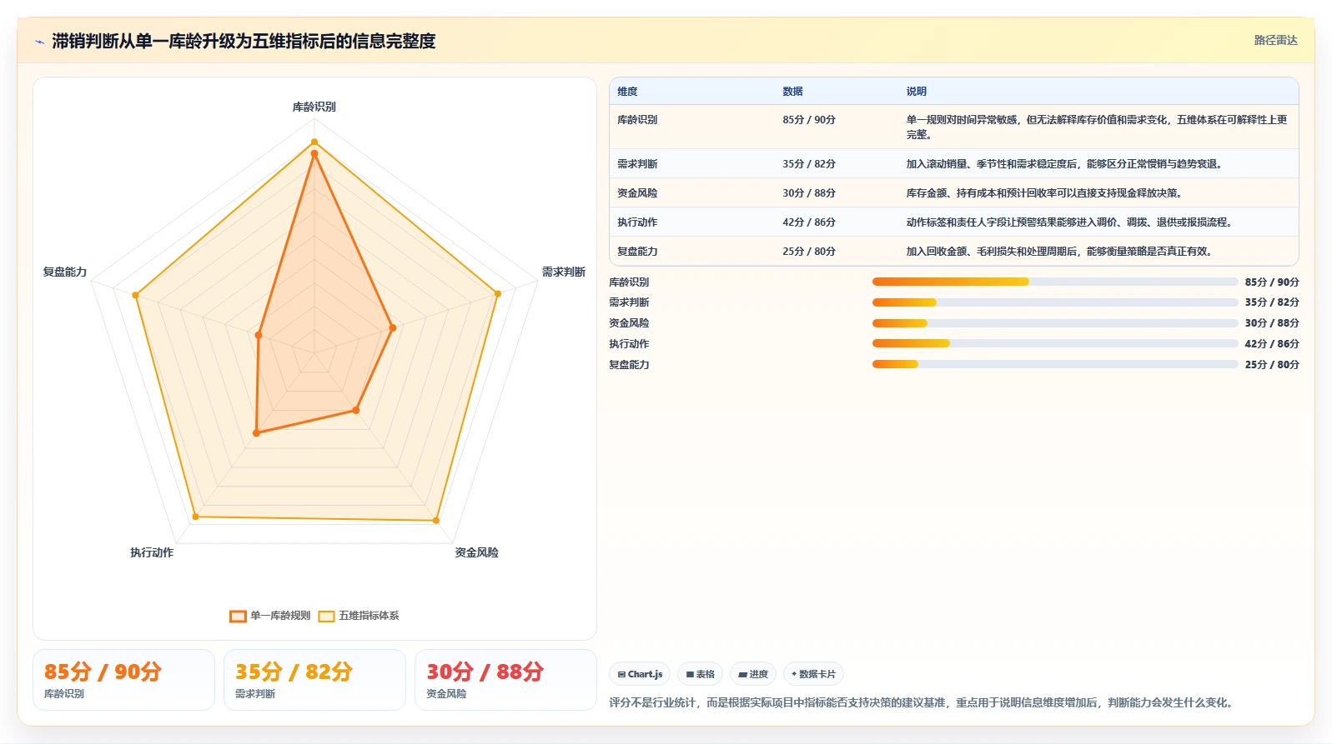Click description starting 库存金额、持有成本

pos(1047,193)
